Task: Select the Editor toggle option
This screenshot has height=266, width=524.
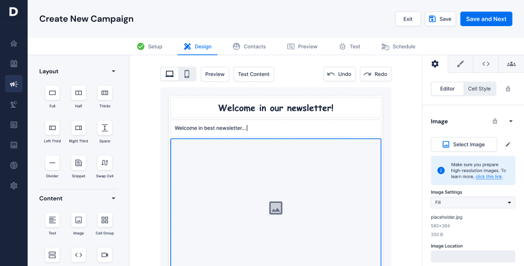Action: click(x=447, y=89)
